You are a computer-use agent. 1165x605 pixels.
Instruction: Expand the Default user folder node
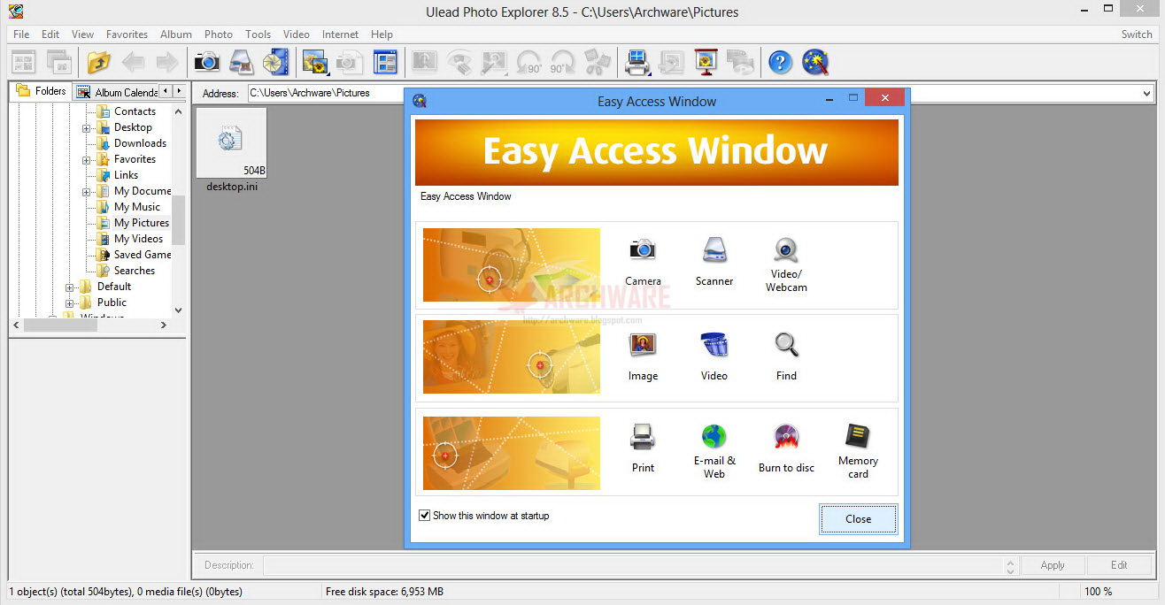click(70, 287)
